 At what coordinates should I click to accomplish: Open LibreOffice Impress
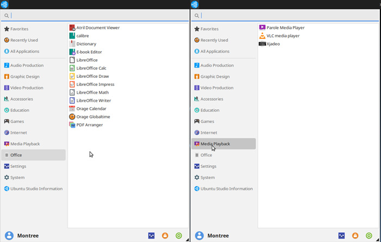click(92, 84)
